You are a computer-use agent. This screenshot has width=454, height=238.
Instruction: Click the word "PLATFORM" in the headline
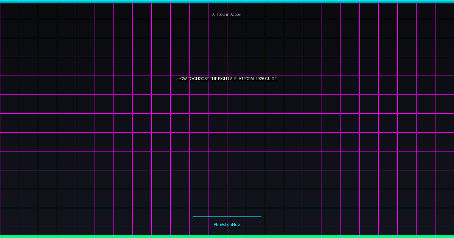tap(244, 79)
